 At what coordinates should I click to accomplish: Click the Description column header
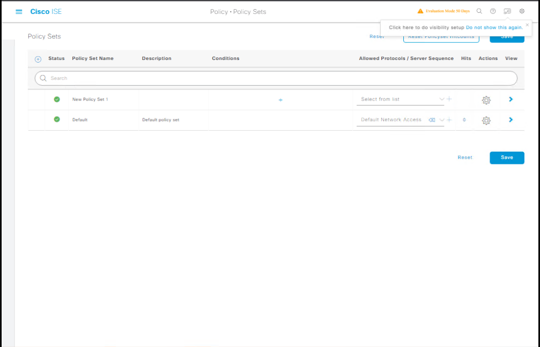[157, 58]
